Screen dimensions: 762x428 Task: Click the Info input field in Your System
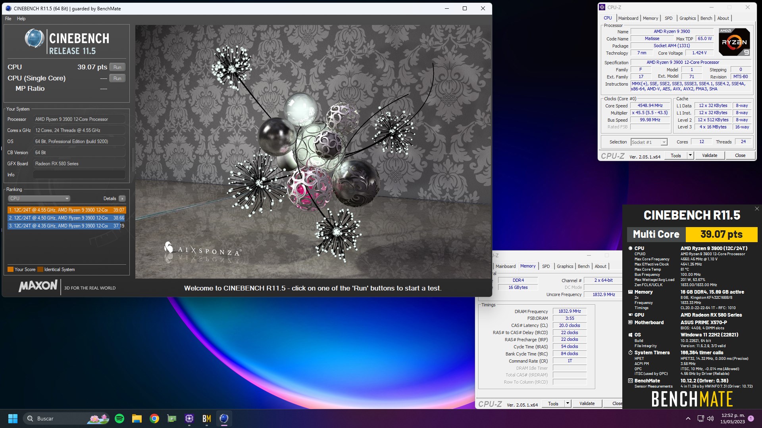point(79,175)
